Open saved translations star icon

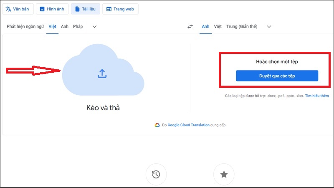[x=224, y=174]
